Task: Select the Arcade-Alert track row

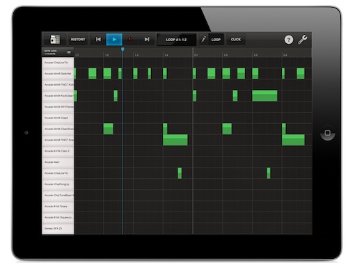Action: coord(58,162)
